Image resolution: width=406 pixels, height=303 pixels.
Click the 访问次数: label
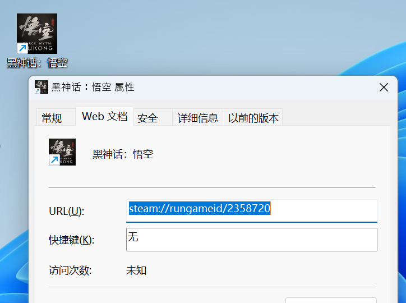click(x=70, y=270)
